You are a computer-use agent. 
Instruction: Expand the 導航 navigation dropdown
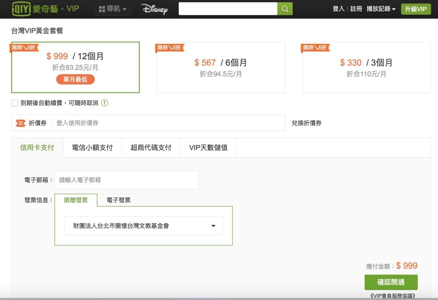113,9
